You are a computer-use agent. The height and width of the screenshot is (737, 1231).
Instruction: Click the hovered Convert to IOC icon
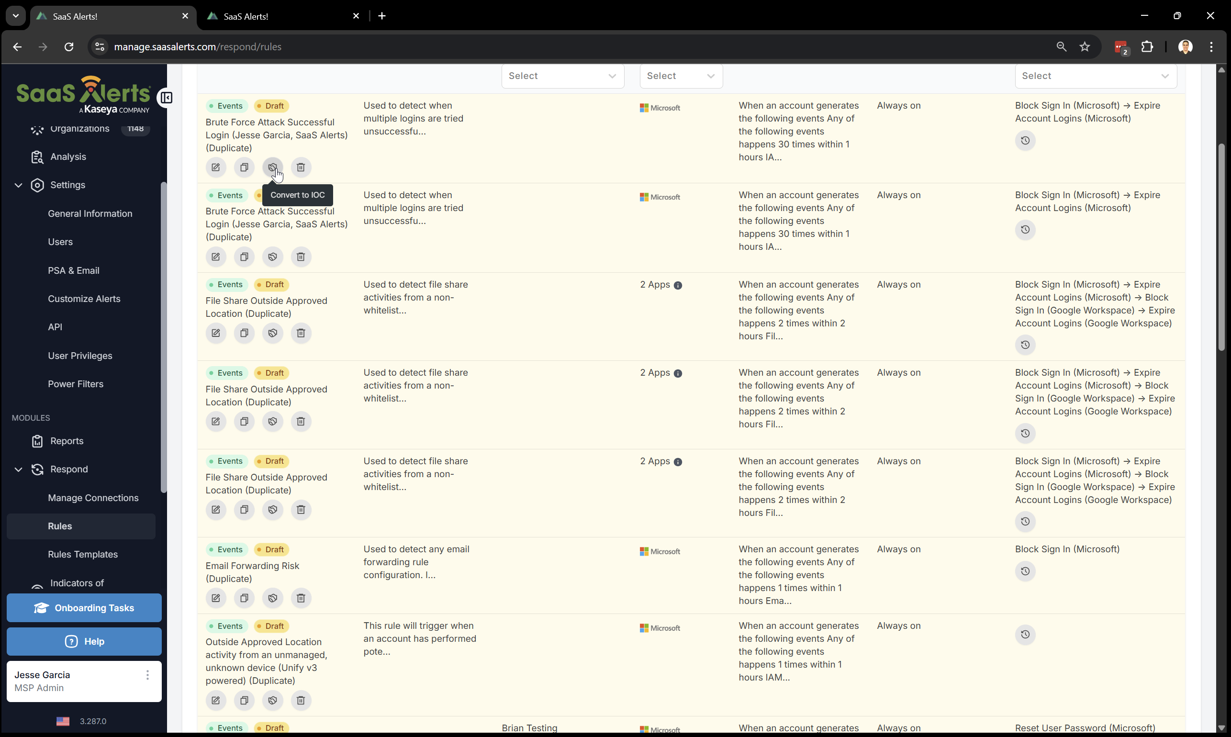(x=272, y=167)
